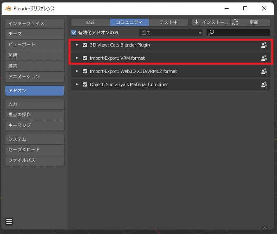This screenshot has width=277, height=234.
Task: Click 'Object: Shotariya's Material Combiner' text
Action: 129,84
